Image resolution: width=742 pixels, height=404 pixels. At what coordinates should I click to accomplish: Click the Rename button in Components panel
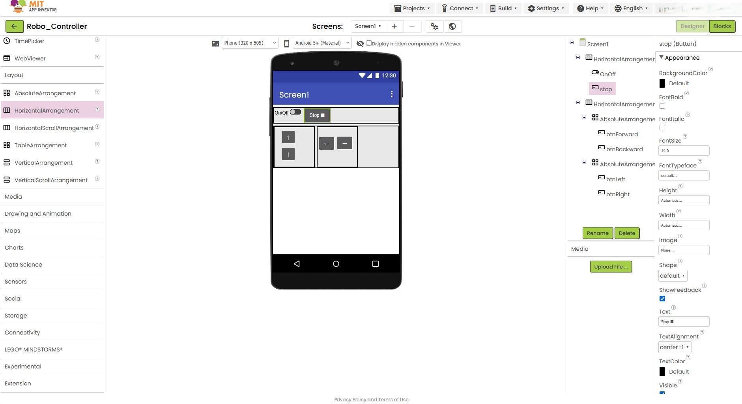597,233
